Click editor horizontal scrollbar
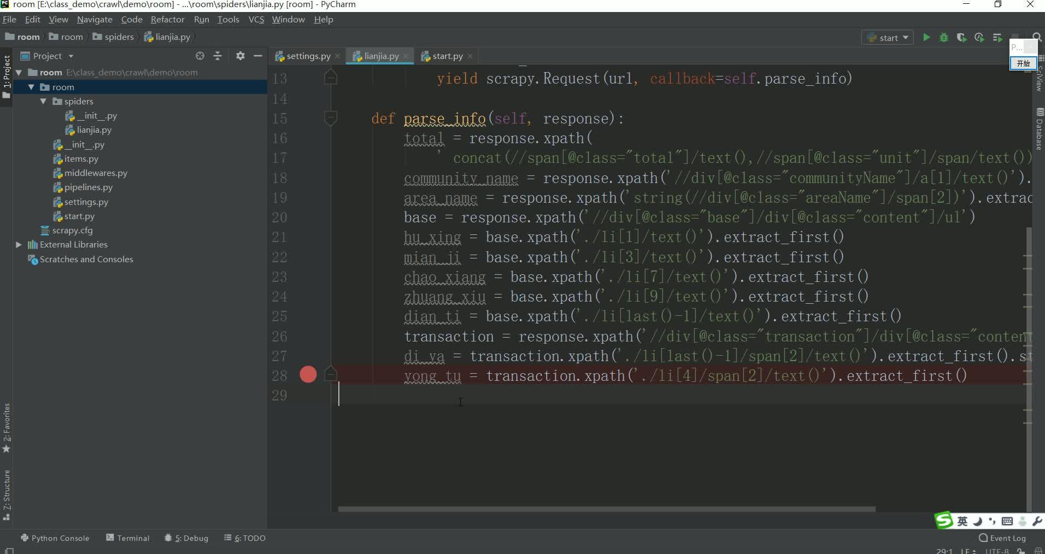1045x554 pixels. point(607,509)
